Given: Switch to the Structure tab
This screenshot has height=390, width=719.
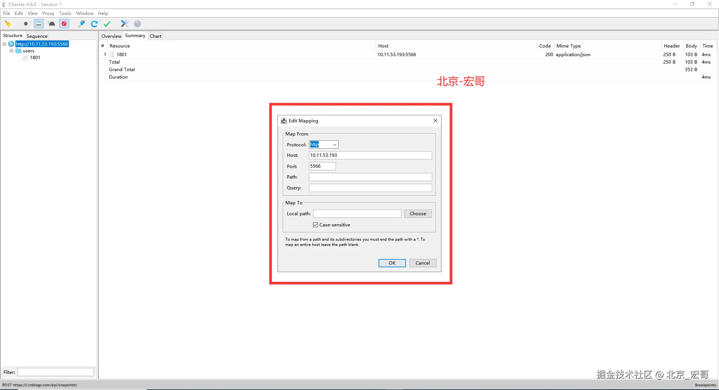Looking at the screenshot, I should tap(13, 36).
